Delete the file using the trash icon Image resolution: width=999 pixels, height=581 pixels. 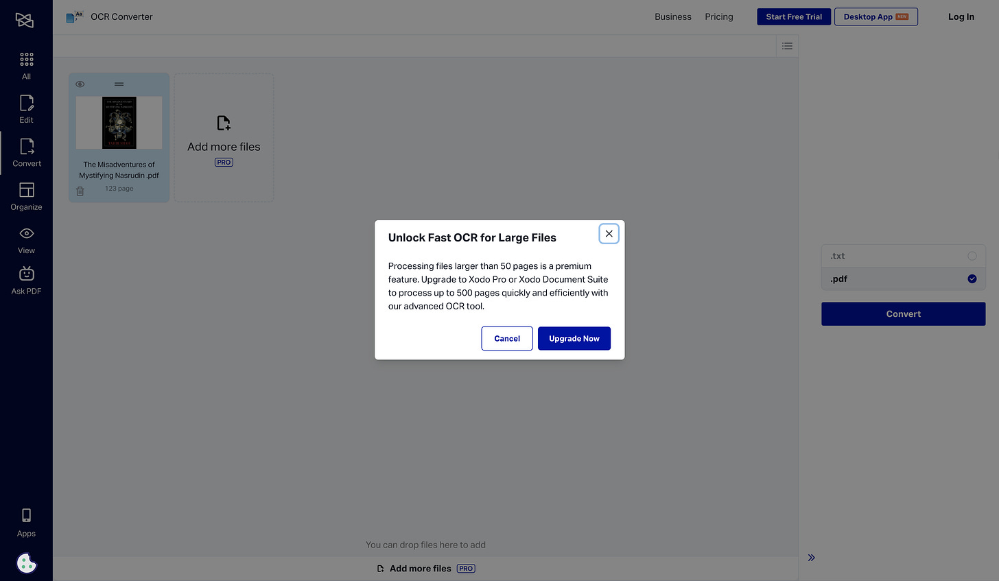pos(80,191)
